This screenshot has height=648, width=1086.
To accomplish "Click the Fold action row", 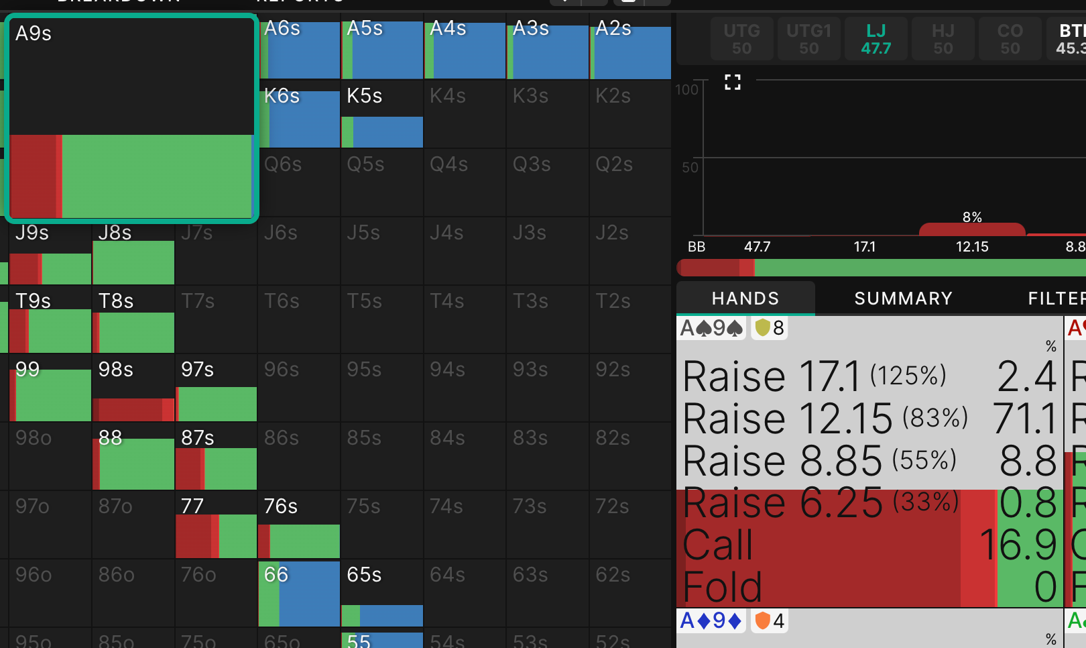I will (x=869, y=587).
